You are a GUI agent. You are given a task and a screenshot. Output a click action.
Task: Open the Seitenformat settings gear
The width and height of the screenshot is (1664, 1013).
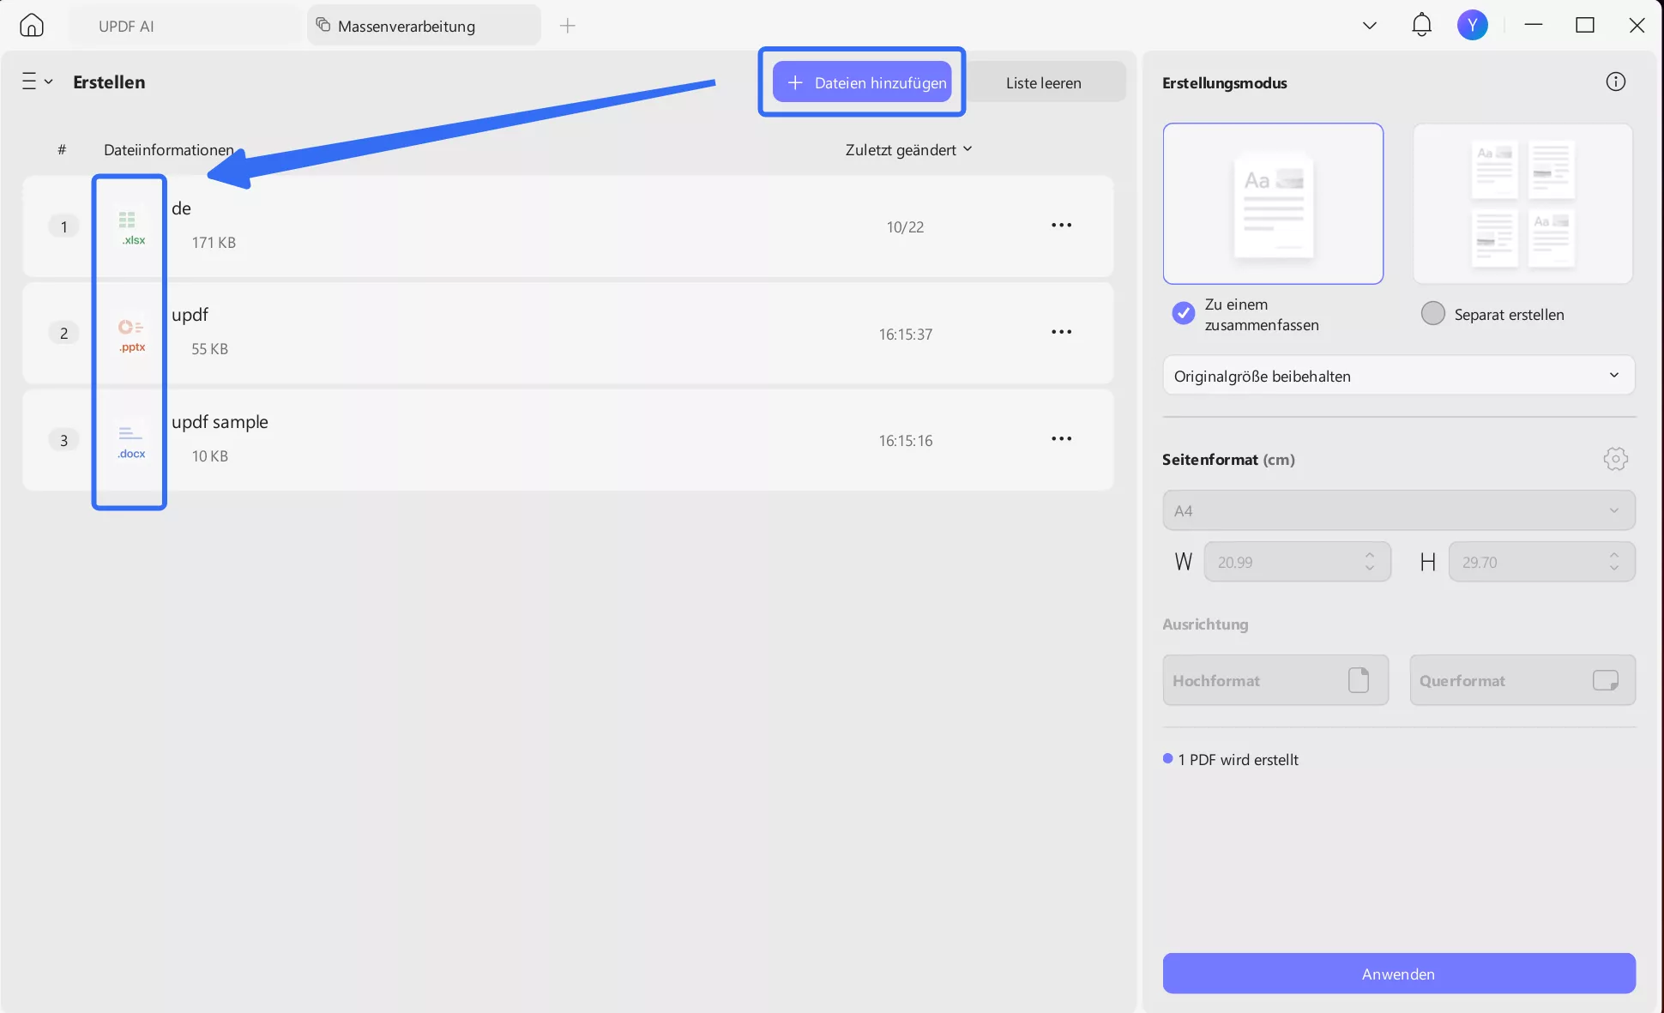click(x=1616, y=459)
